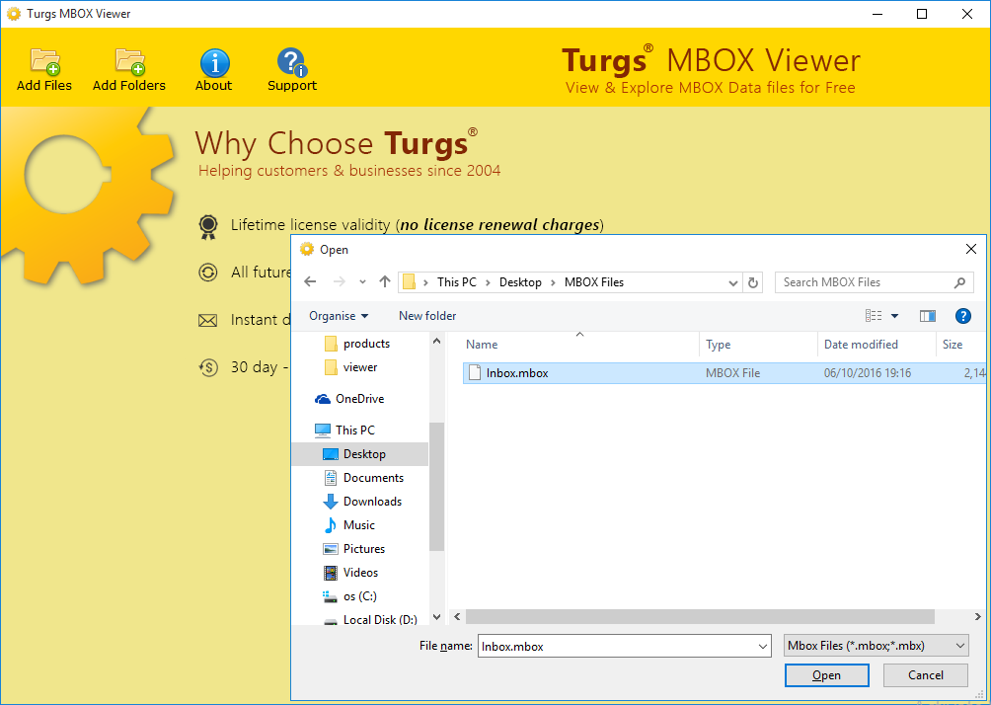The height and width of the screenshot is (705, 991).
Task: Show the preview pane icon
Action: point(927,316)
